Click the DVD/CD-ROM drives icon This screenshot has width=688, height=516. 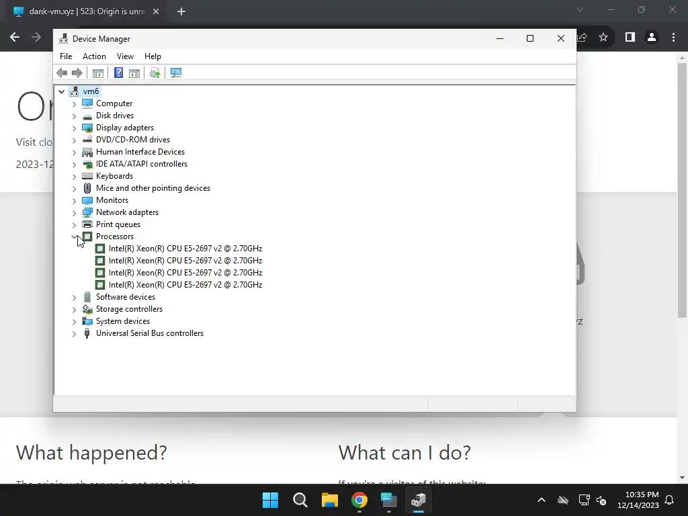pyautogui.click(x=87, y=140)
